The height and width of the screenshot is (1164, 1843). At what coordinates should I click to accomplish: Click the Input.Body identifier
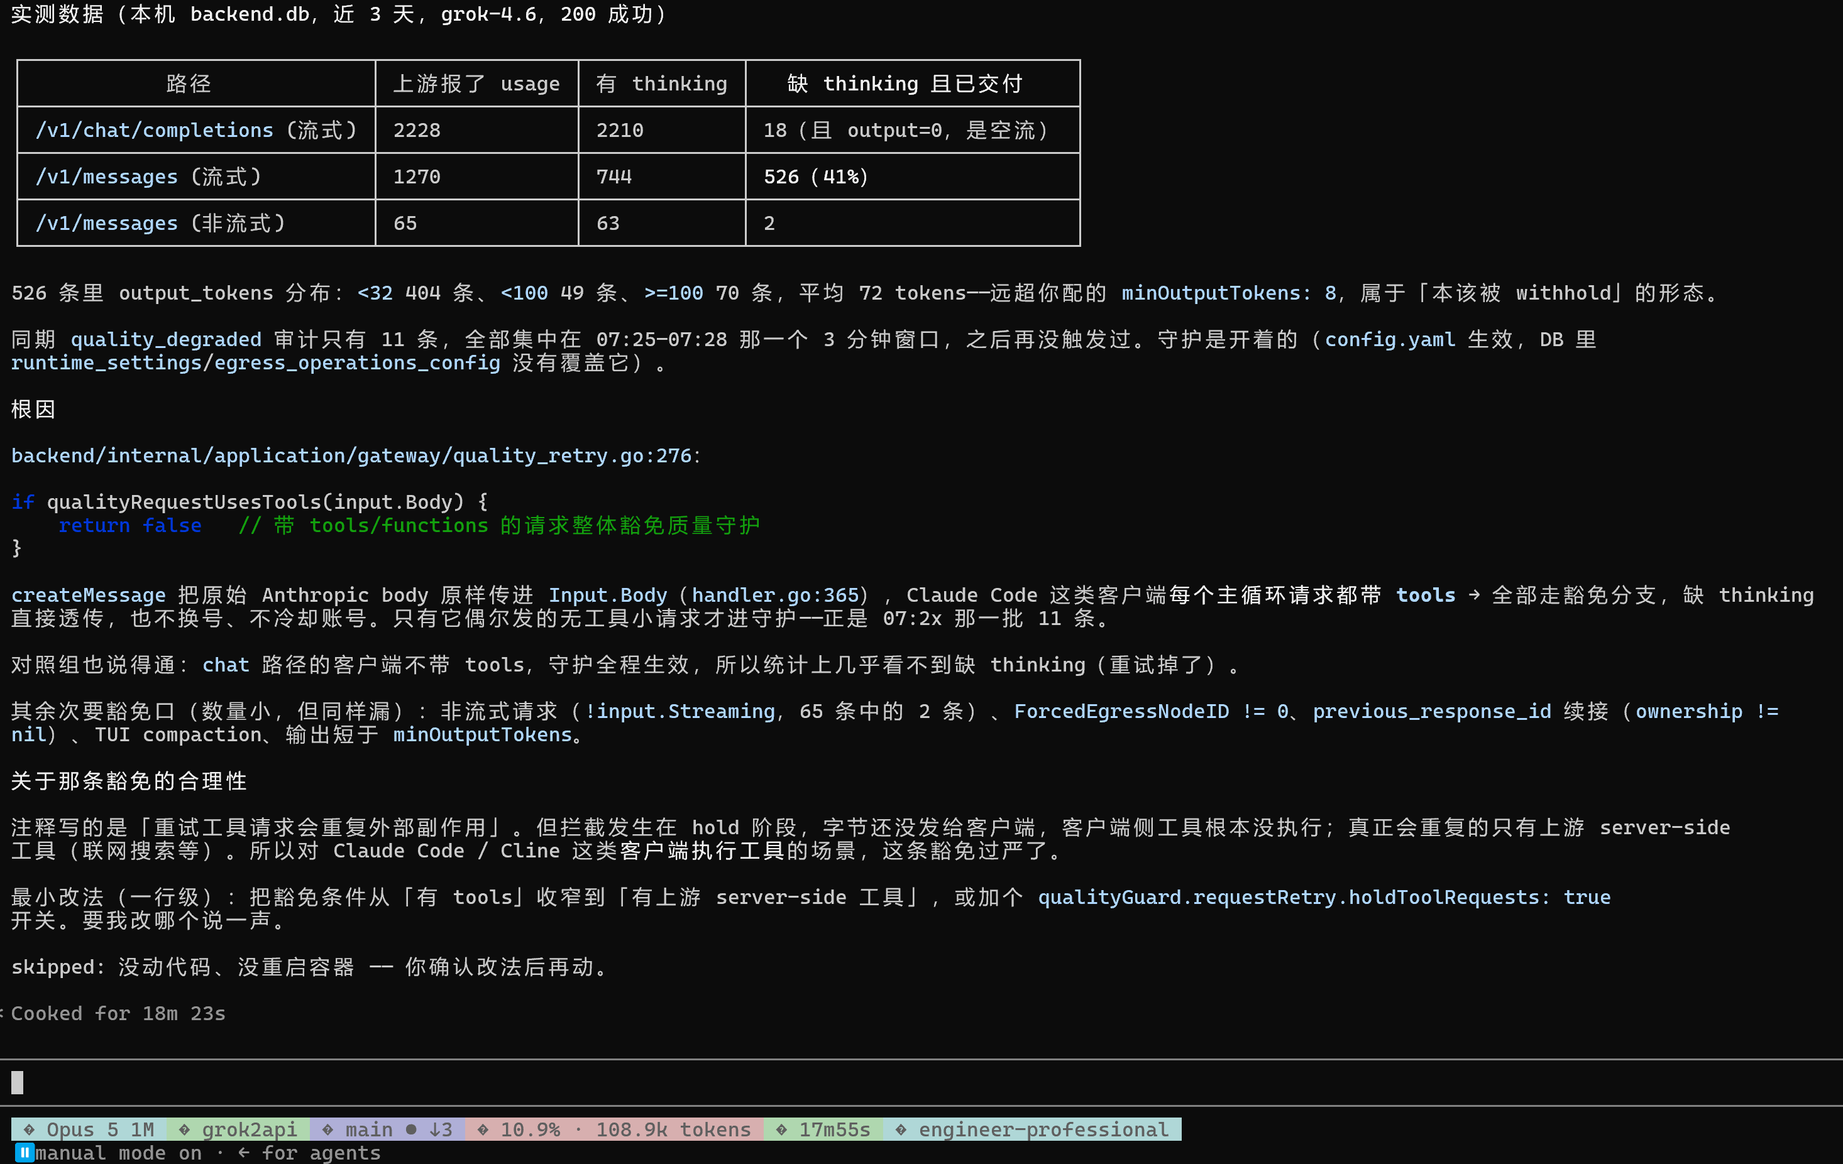coord(608,595)
